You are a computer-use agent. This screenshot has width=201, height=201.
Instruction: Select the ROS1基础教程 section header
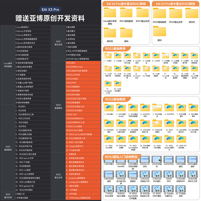point(116,49)
